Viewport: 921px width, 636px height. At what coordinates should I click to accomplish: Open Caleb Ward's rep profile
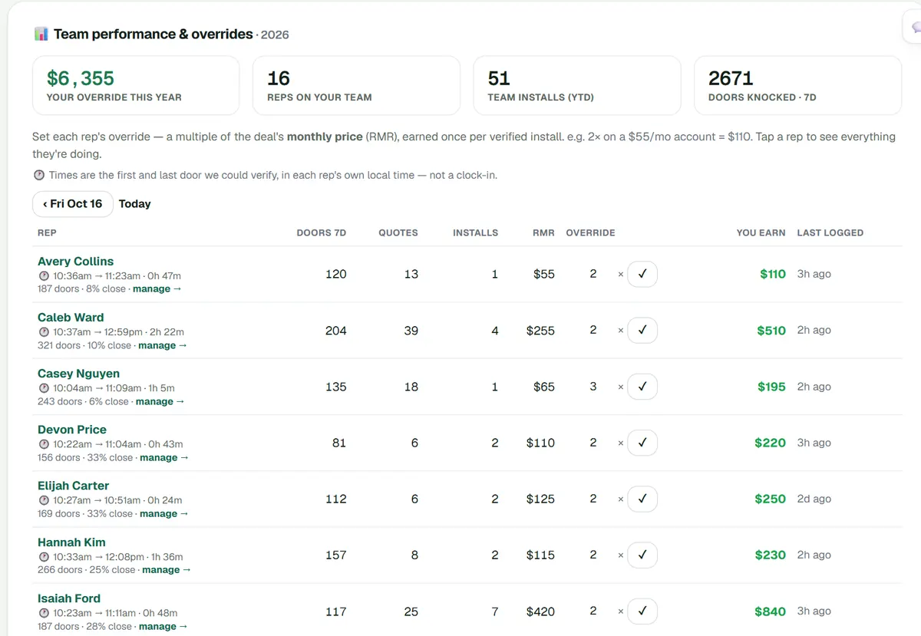(x=71, y=318)
